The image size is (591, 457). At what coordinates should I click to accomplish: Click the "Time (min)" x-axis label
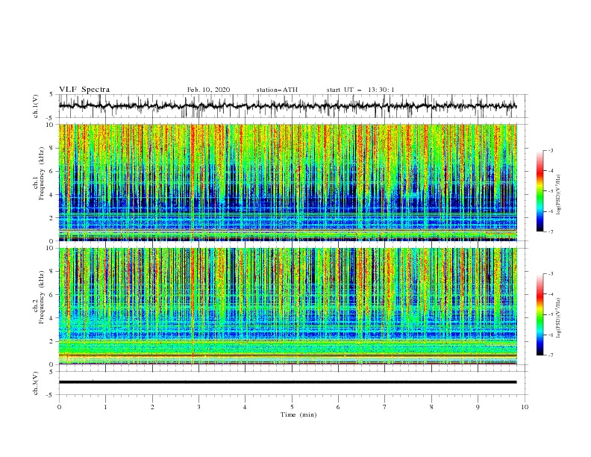(x=298, y=414)
